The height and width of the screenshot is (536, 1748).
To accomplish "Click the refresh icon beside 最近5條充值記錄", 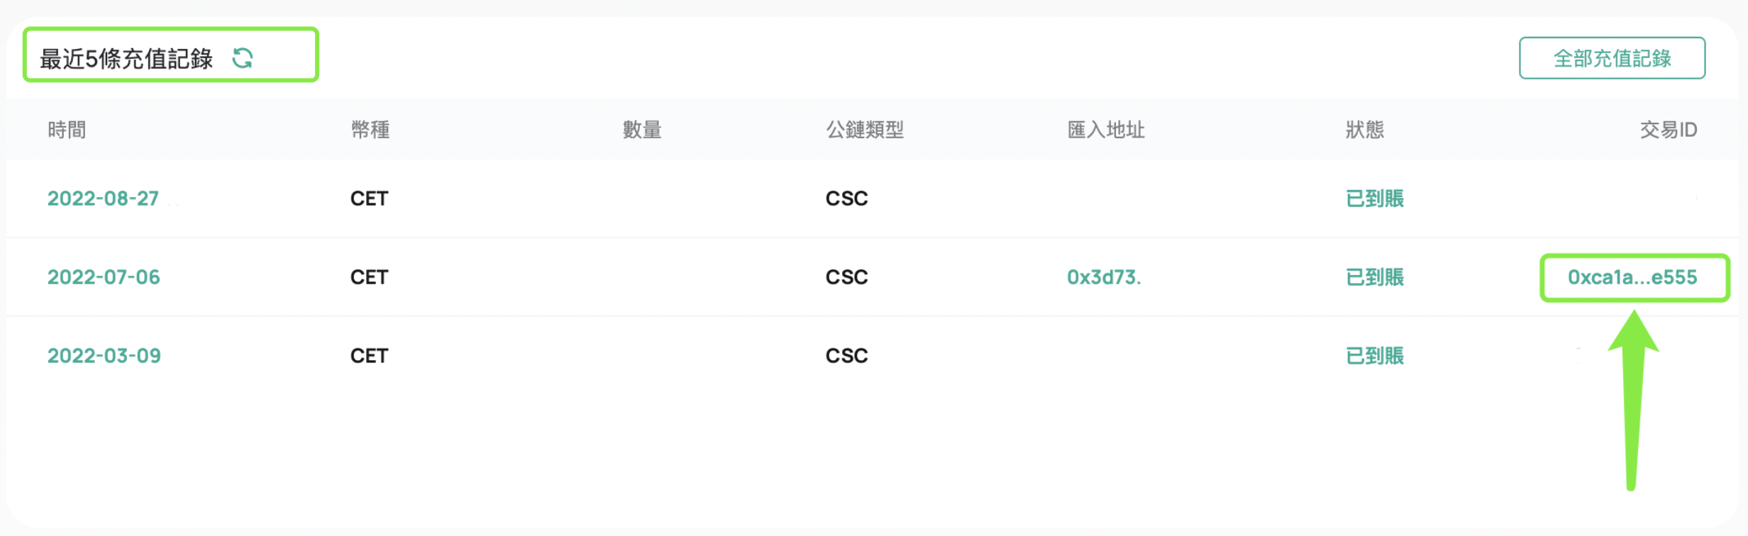I will click(243, 58).
